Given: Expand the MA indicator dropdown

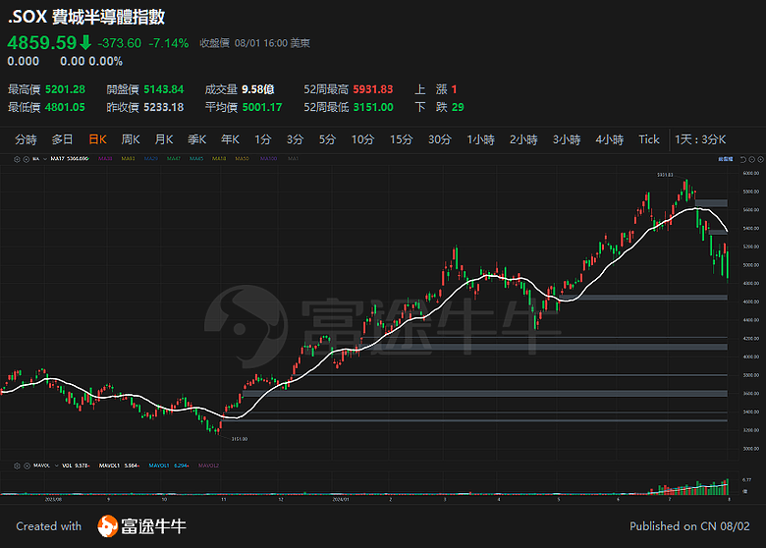Looking at the screenshot, I should tap(45, 159).
